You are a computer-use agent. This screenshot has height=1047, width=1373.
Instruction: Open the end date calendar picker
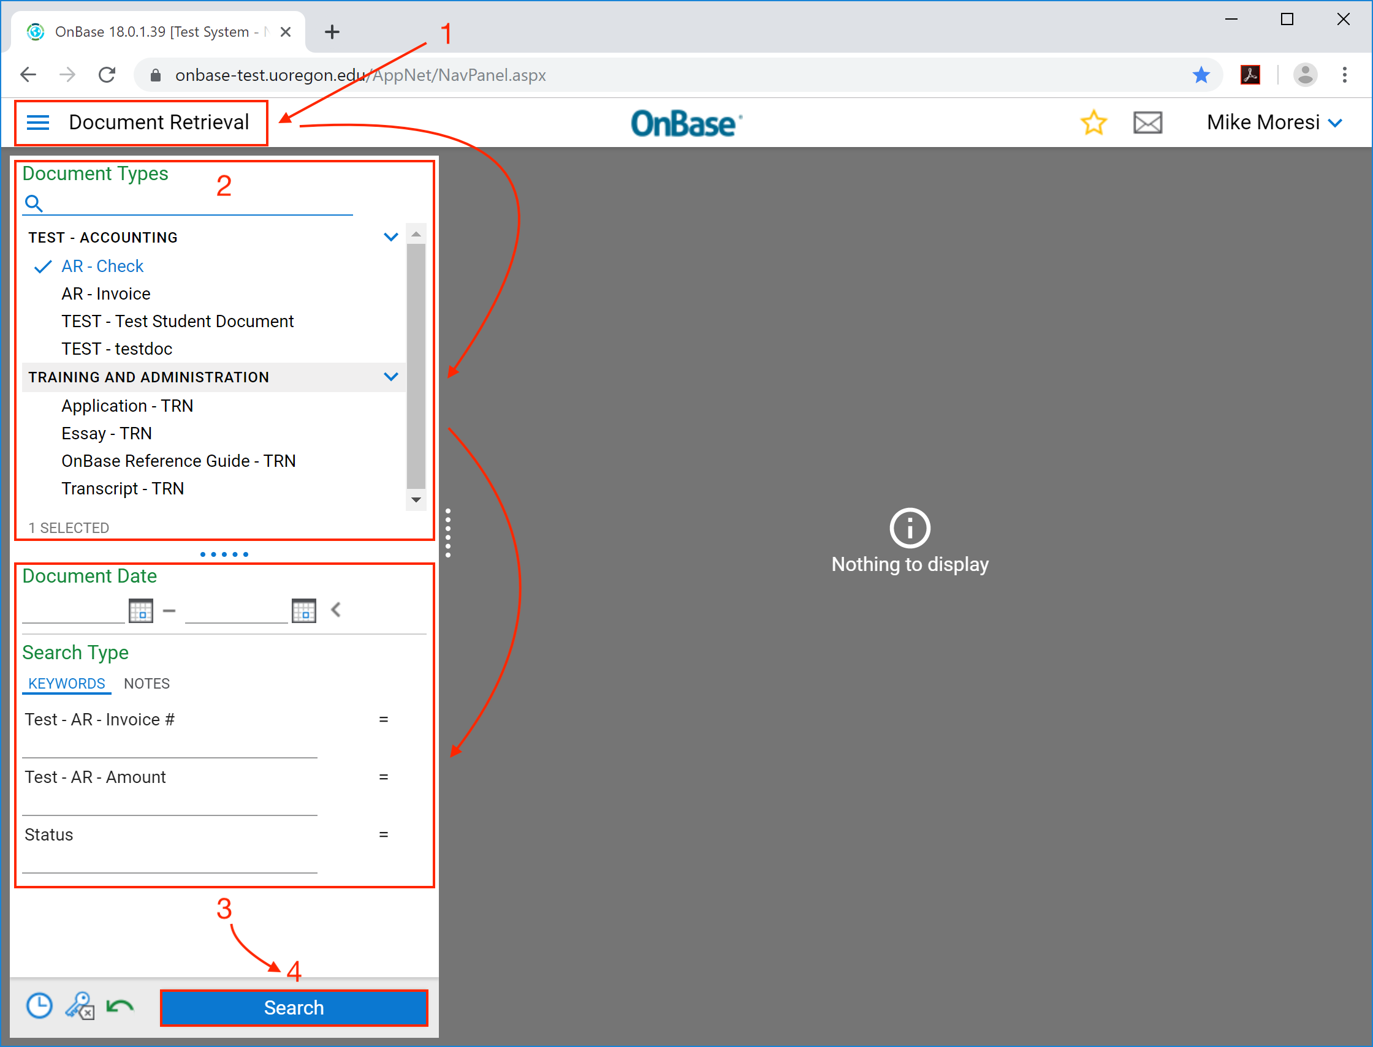(x=304, y=611)
